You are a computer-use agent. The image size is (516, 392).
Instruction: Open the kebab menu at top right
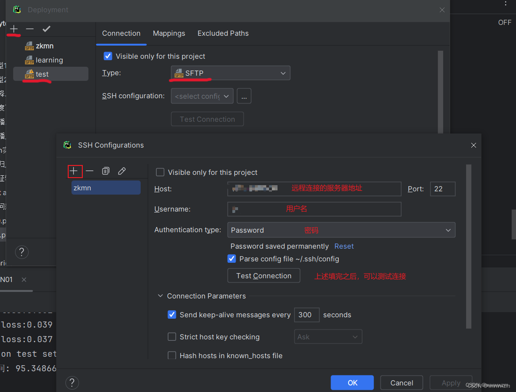(x=506, y=4)
